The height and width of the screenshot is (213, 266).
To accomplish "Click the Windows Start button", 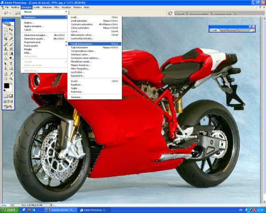I will point(10,209).
